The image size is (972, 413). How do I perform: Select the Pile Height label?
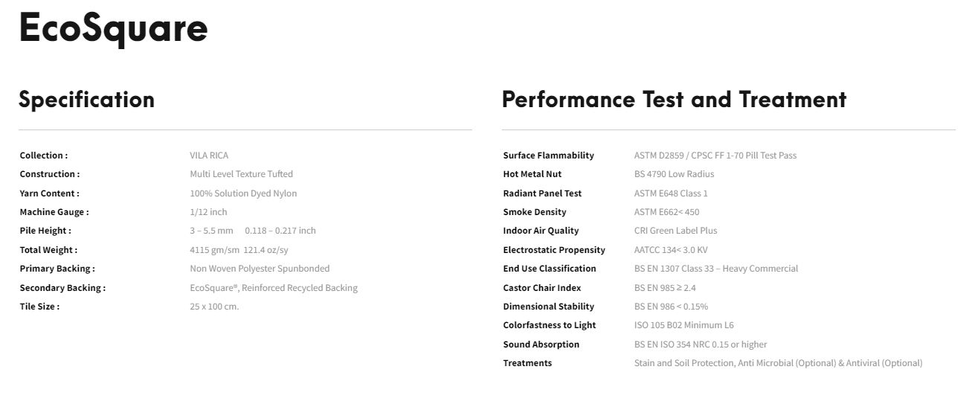[x=45, y=231]
